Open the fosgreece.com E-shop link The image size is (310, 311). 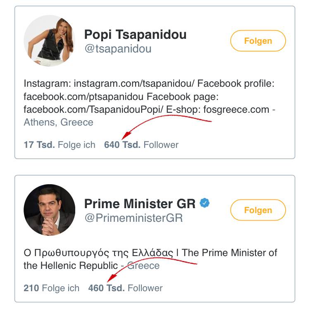click(236, 110)
